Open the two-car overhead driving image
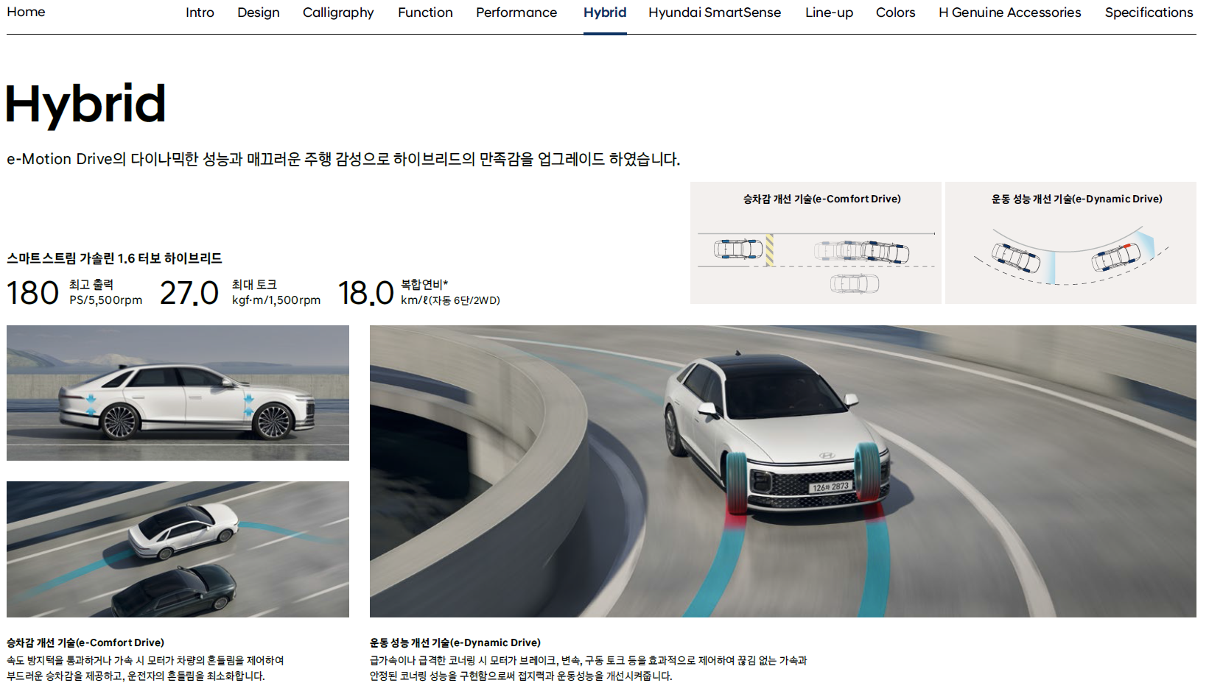Image resolution: width=1209 pixels, height=694 pixels. 178,549
